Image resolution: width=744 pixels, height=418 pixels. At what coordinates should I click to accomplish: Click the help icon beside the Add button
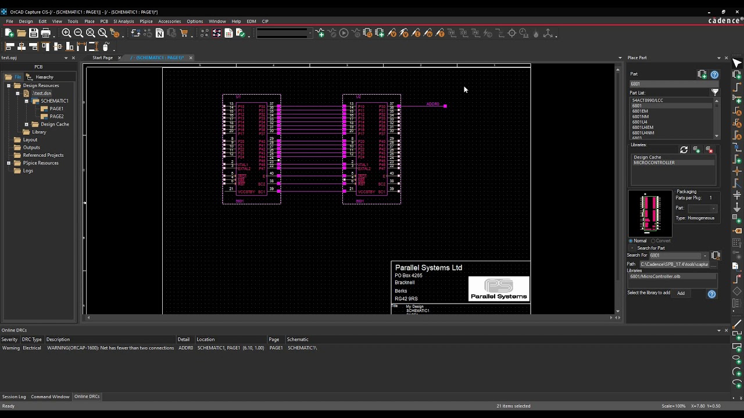pyautogui.click(x=711, y=294)
